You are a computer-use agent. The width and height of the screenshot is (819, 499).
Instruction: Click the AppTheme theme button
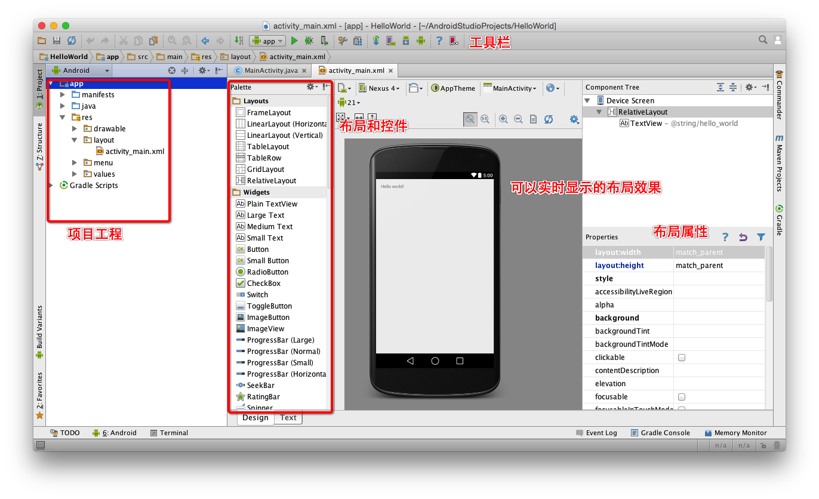[453, 88]
